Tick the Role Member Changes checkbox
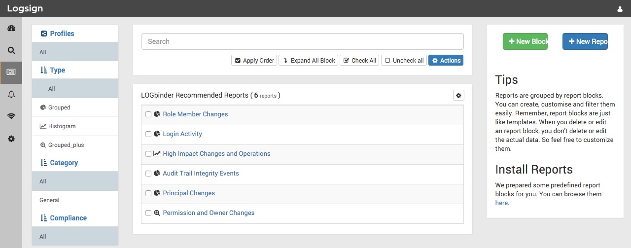 point(148,114)
